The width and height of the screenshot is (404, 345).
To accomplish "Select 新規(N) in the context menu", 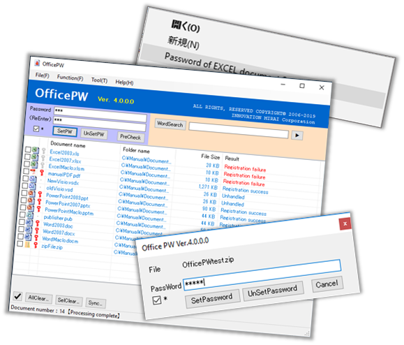I will tap(184, 43).
